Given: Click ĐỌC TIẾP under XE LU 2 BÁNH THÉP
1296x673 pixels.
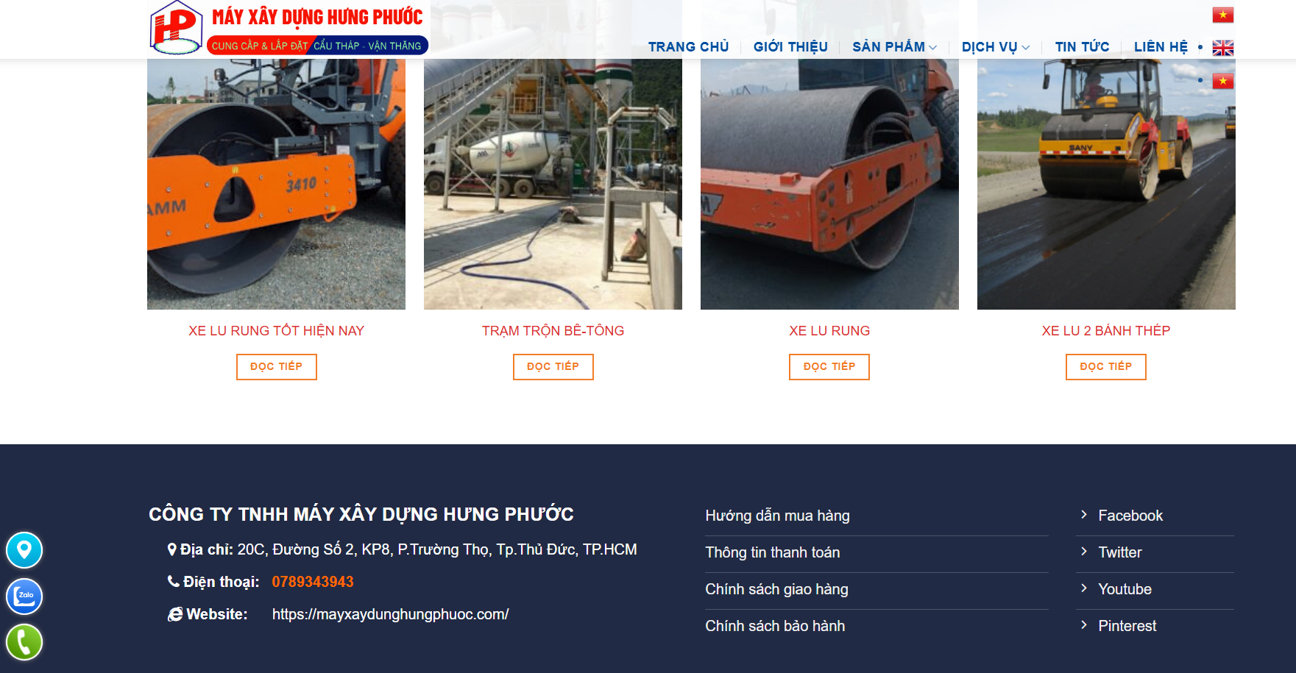Looking at the screenshot, I should (1105, 366).
